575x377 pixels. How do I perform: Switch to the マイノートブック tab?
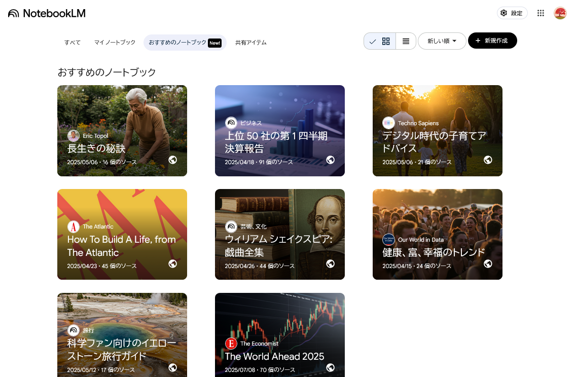coord(115,43)
